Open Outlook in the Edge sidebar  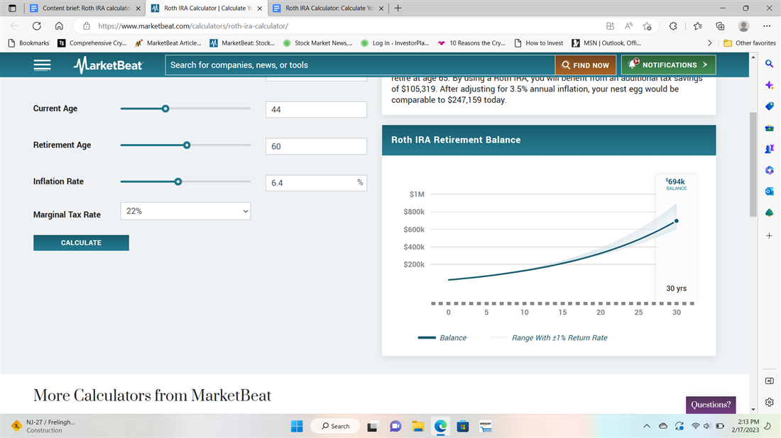click(769, 191)
